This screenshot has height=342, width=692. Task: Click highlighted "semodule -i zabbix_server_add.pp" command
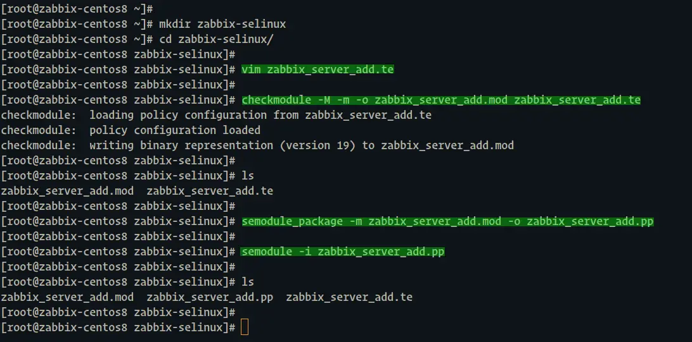coord(343,252)
